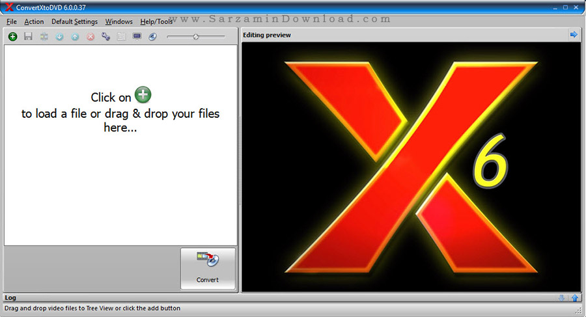Click the Log panel title
Viewport: 586px width, 317px height.
click(x=10, y=297)
